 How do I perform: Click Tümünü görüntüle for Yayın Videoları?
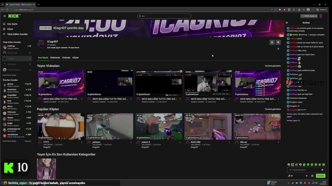pyautogui.click(x=273, y=66)
